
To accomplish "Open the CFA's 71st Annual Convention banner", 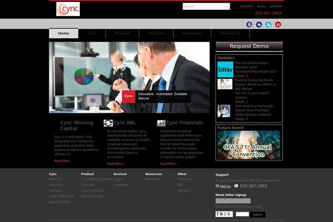I will [249, 145].
